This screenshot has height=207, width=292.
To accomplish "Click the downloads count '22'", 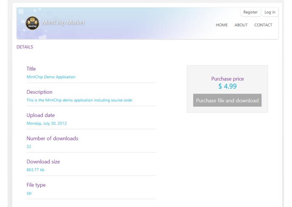I will point(29,147).
